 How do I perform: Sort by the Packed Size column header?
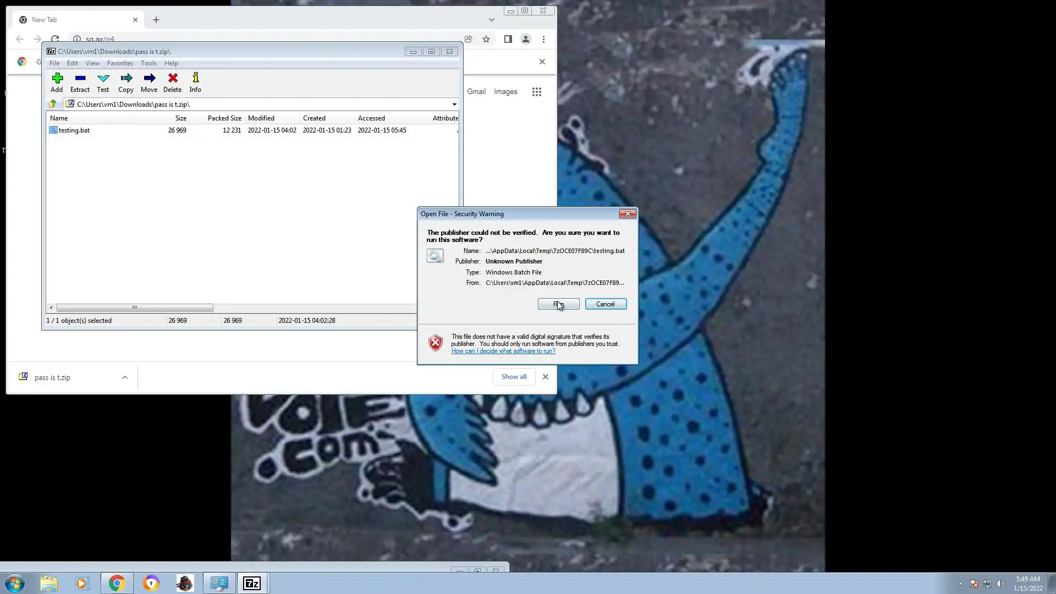[224, 118]
